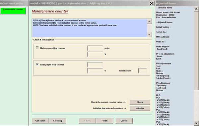Viewport: 199px width, 126px height.
Task: Click the Maintenance Box percent field
Action: pos(95,54)
